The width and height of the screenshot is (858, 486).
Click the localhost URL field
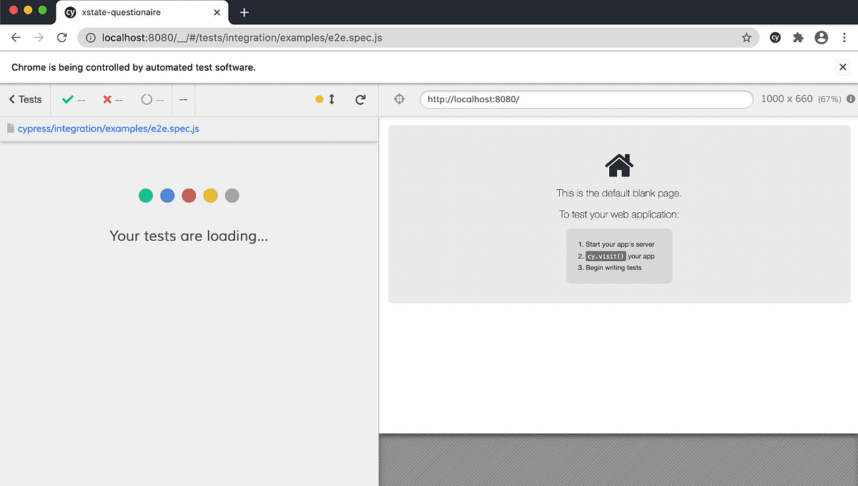click(x=586, y=99)
